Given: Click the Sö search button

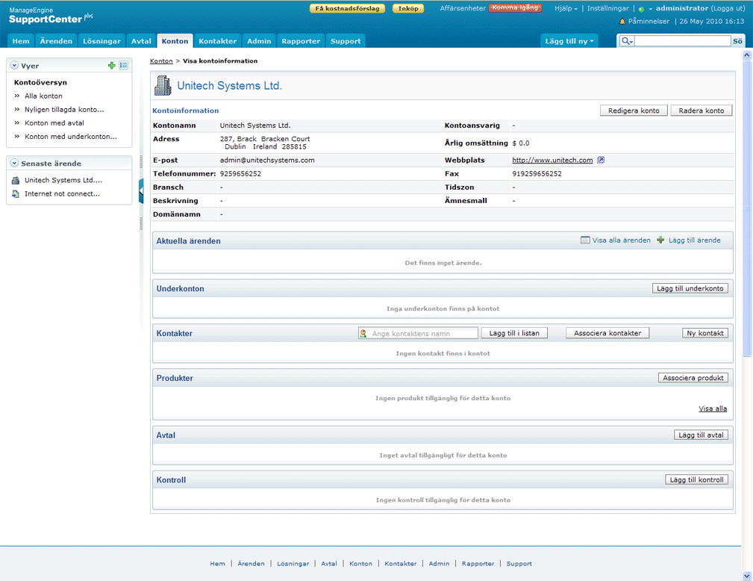Looking at the screenshot, I should tap(737, 41).
